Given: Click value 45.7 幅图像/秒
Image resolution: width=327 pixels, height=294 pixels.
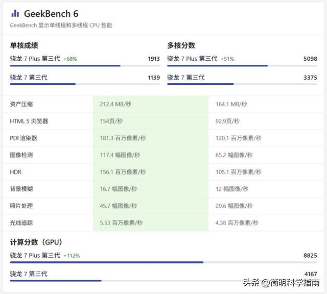Looking at the screenshot, I should pyautogui.click(x=119, y=206).
